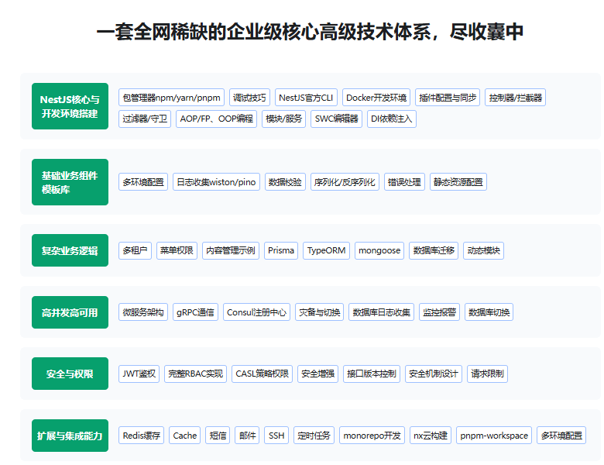Select the '监控报警' tag
This screenshot has width=604, height=465.
point(440,312)
